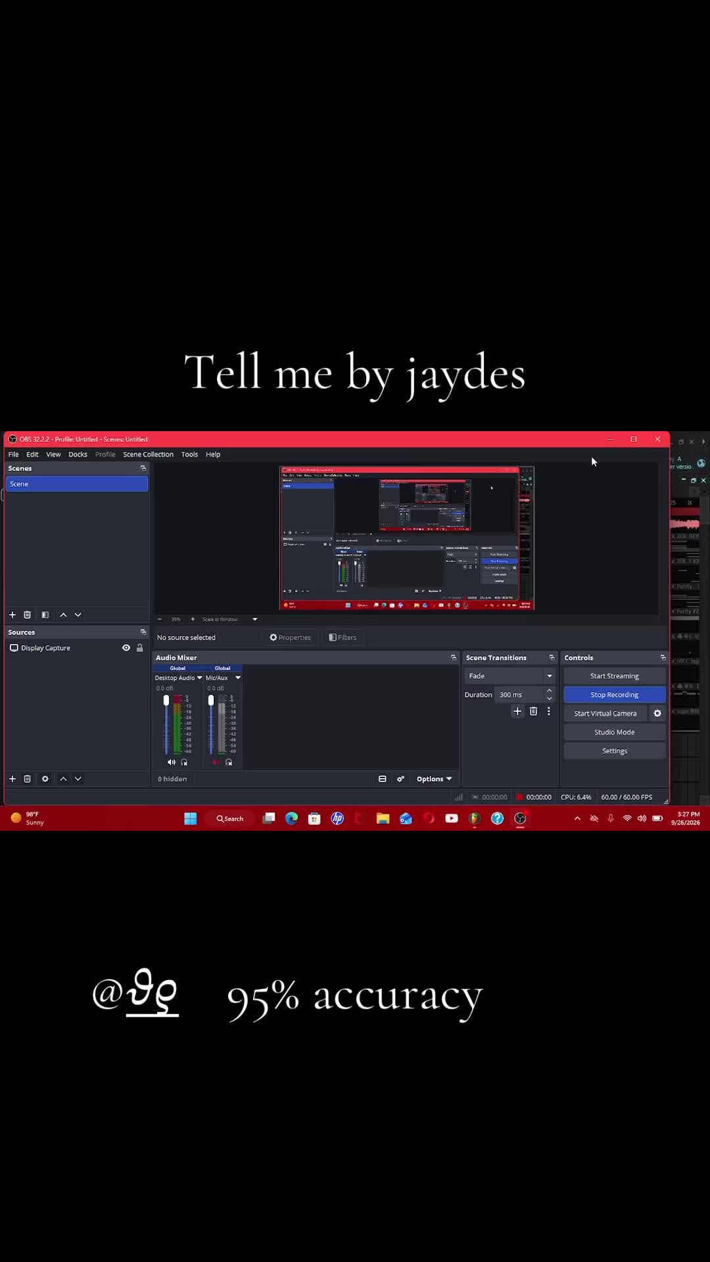Enable Studio Mode
The image size is (710, 1262).
point(615,732)
